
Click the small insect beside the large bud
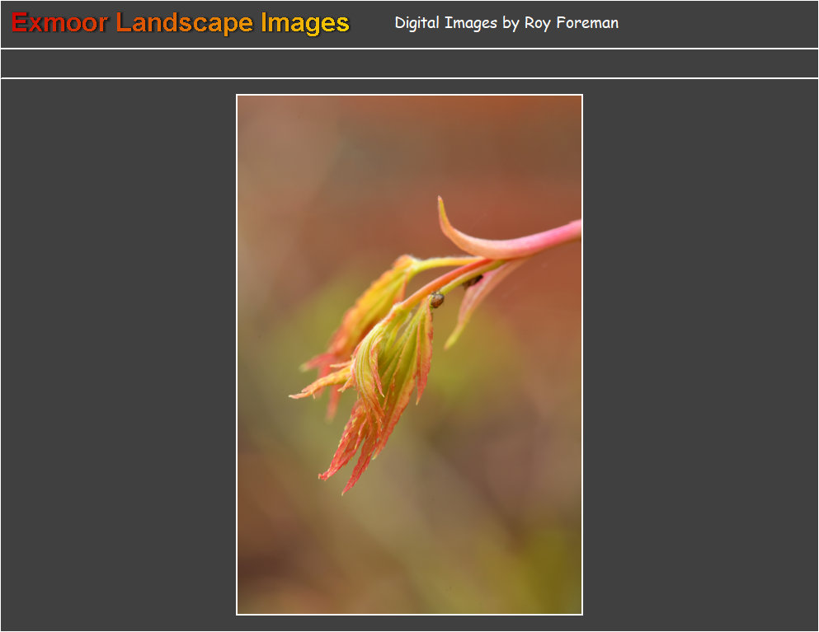click(436, 300)
